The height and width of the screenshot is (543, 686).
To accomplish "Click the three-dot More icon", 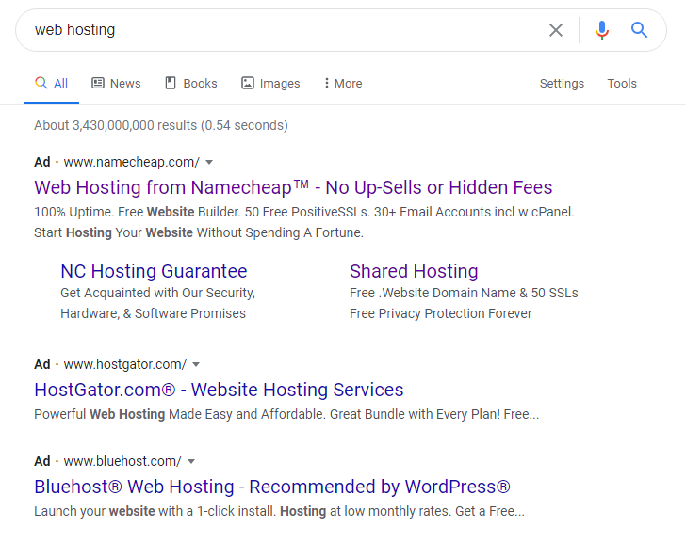I will [x=326, y=83].
